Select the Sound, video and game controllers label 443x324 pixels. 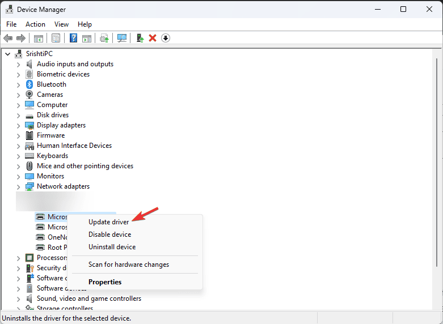[89, 299]
